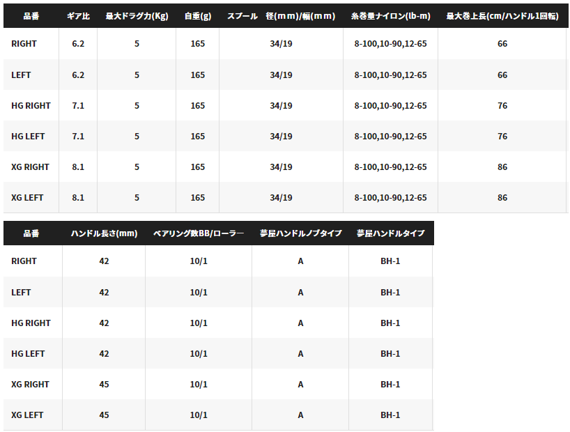Click gear ratio 6.2 in RIGHT row
Screen dimensions: 570x432
tap(78, 44)
